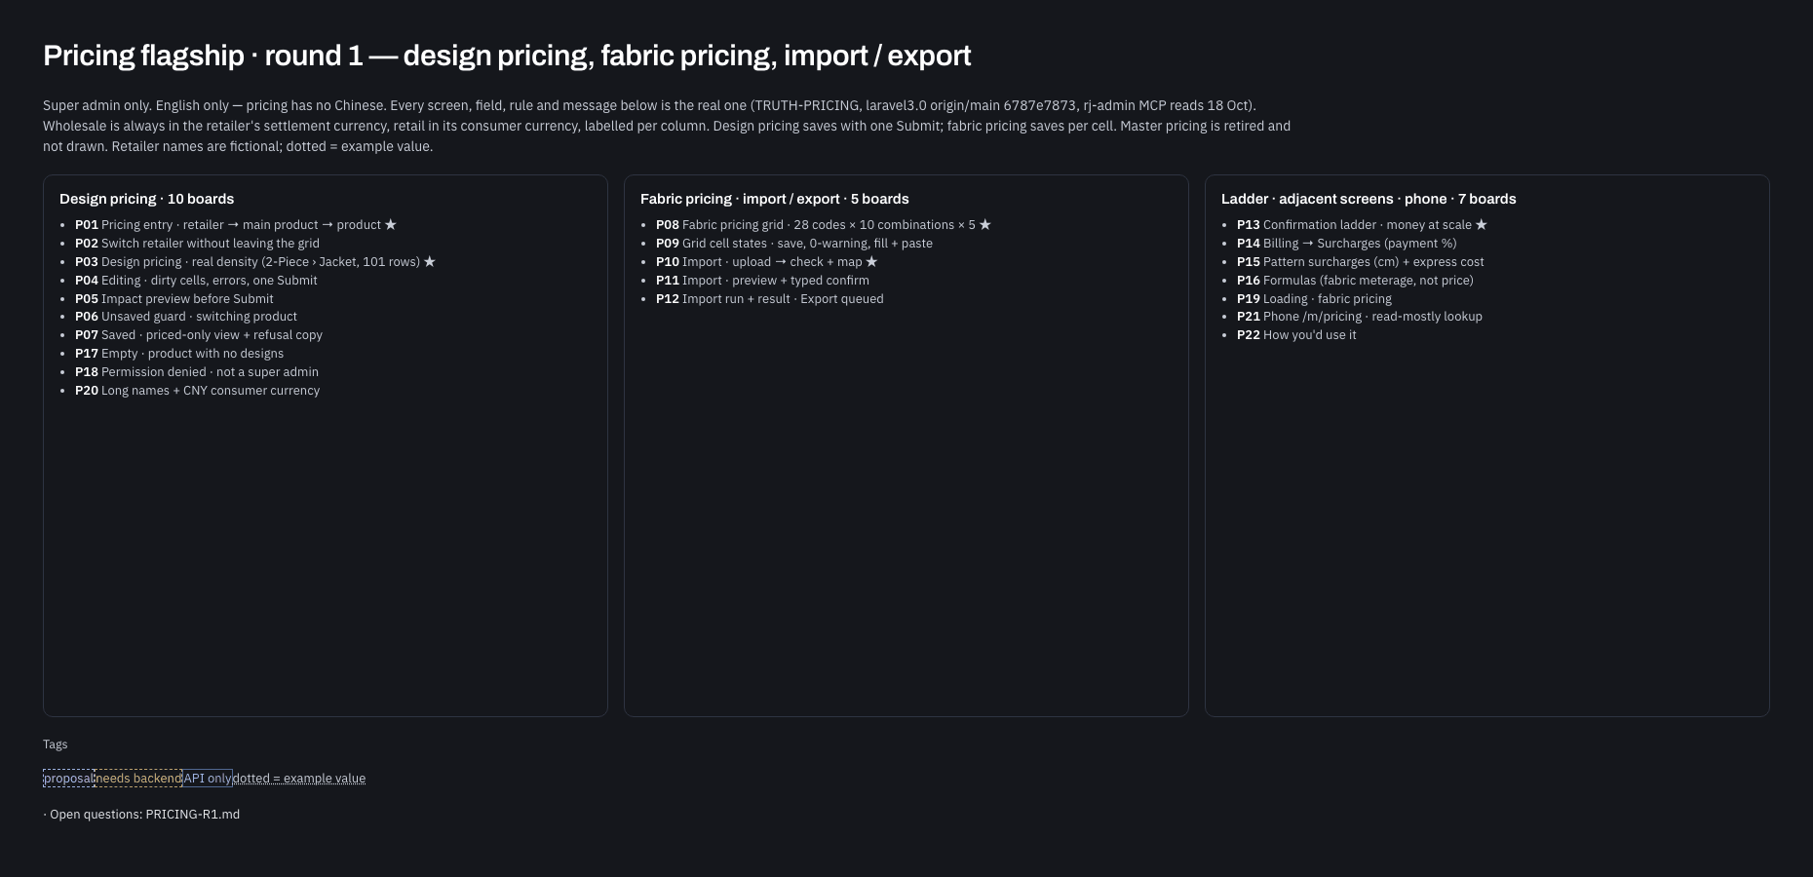
Task: Open P03 Design pricing real density item
Action: tap(255, 262)
